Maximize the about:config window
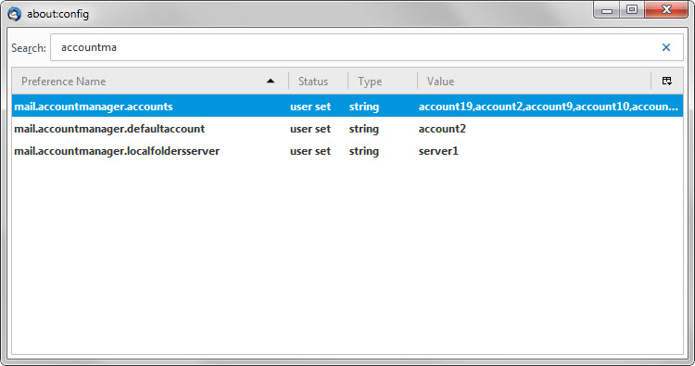The image size is (695, 366). [632, 10]
